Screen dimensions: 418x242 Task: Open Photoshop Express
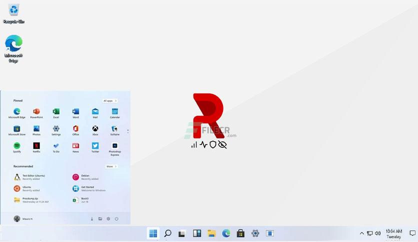pyautogui.click(x=115, y=149)
